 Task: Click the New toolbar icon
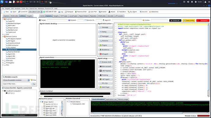tap(6, 12)
